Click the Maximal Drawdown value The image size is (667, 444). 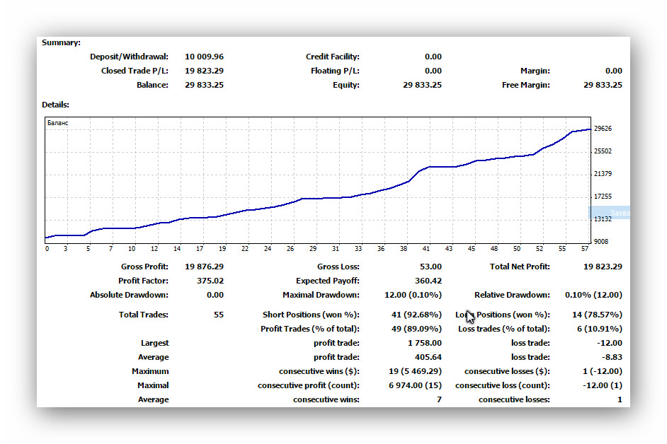click(x=413, y=294)
